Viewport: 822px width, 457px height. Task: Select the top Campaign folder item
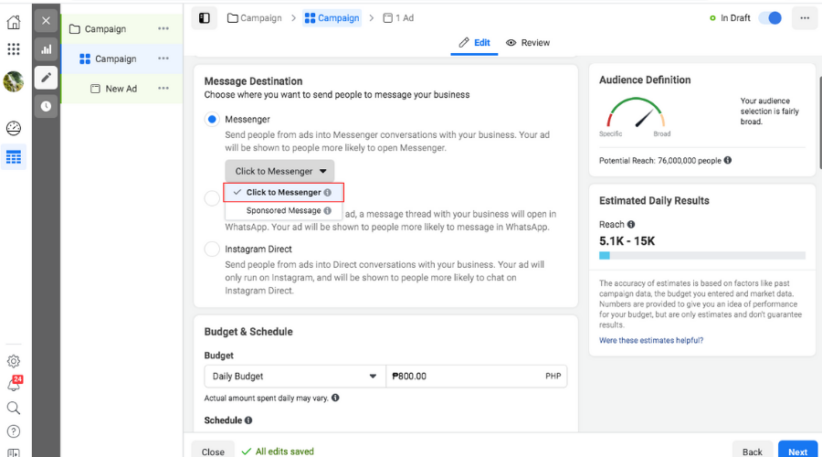122,29
